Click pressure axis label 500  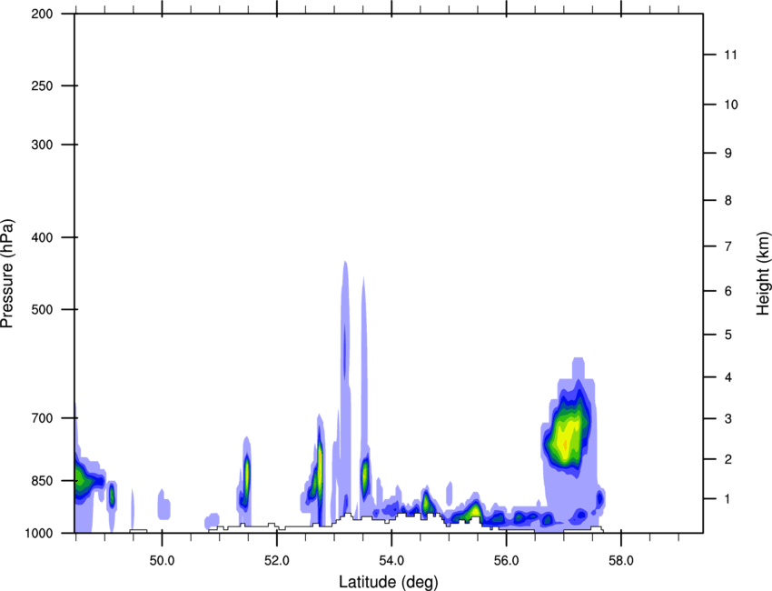point(42,309)
